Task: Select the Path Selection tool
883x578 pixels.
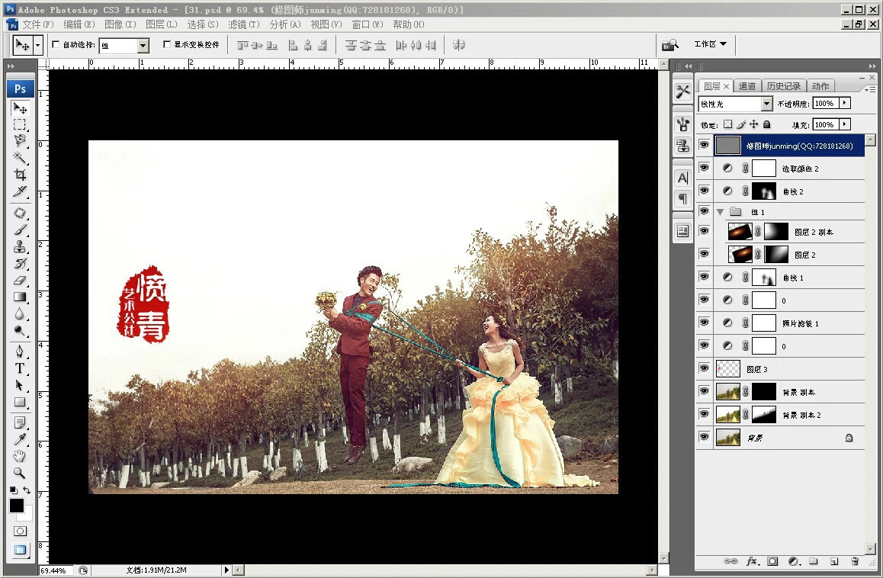Action: click(x=20, y=385)
